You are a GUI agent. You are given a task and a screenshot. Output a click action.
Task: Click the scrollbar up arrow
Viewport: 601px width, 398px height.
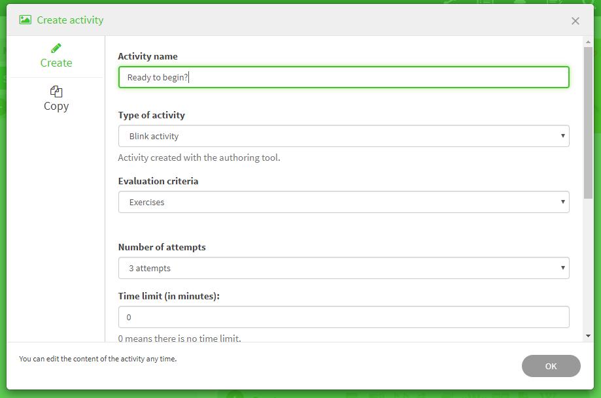588,42
